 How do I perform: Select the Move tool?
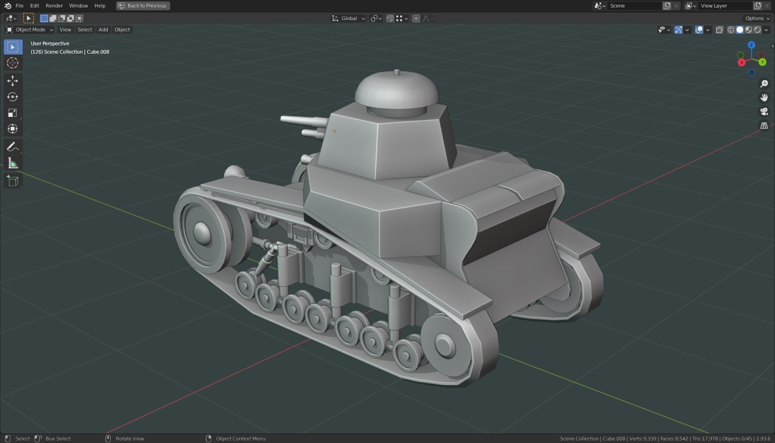13,80
